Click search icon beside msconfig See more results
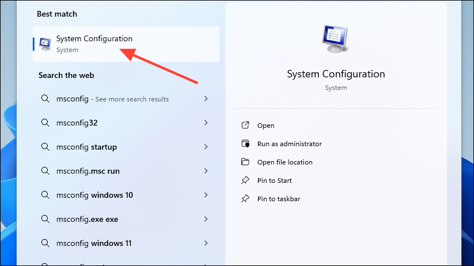Screen dimensions: 474x266 click(45, 99)
